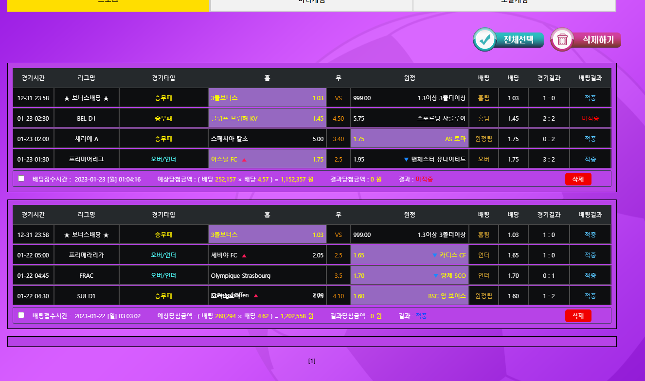Image resolution: width=645 pixels, height=381 pixels.
Task: Click the Olympique Strasbourg home cell
Action: [267, 276]
